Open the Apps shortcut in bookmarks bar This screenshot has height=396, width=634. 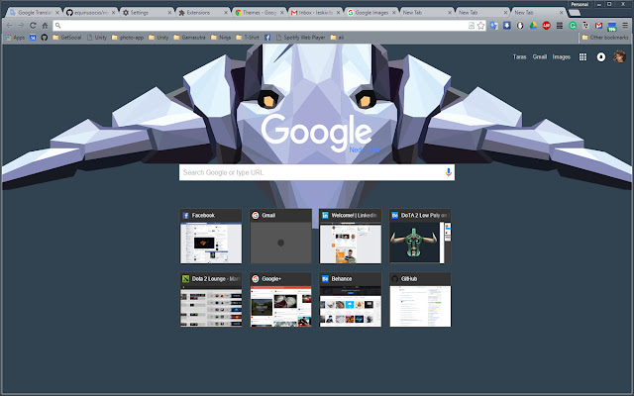click(x=15, y=38)
